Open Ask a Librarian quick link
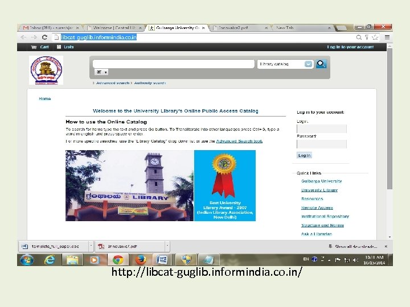 [317, 234]
